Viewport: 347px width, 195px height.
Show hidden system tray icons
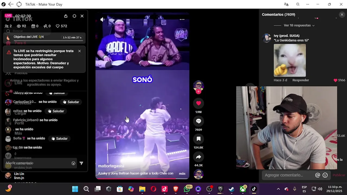pos(278,189)
